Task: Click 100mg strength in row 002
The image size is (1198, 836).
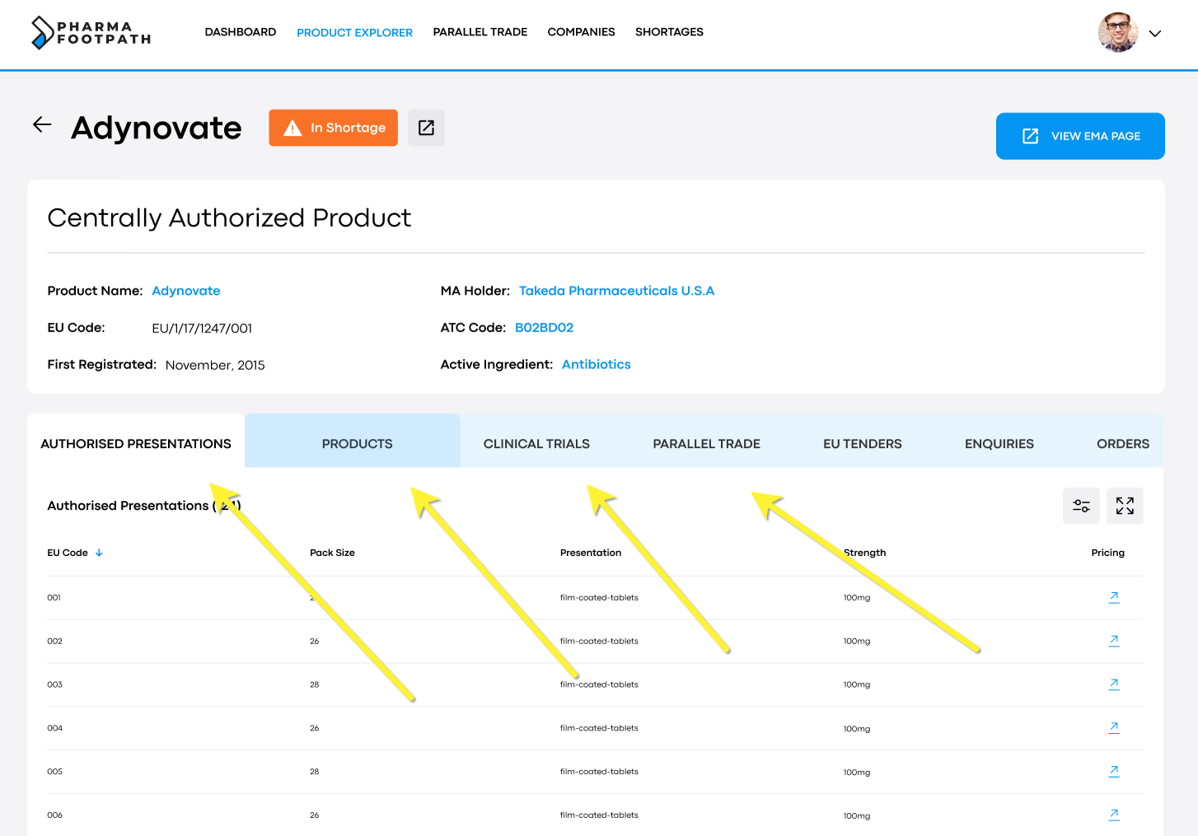Action: [x=856, y=641]
